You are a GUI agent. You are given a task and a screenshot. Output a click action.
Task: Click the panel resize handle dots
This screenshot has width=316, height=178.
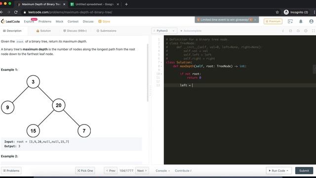tap(150, 90)
